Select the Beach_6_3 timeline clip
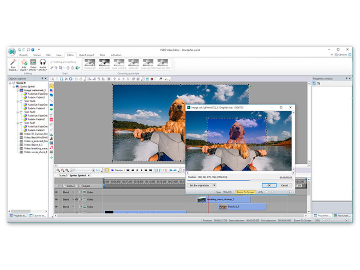The height and width of the screenshot is (270, 360). (x=242, y=207)
